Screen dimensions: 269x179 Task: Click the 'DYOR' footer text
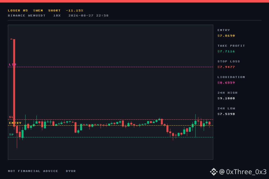[x=71, y=171]
